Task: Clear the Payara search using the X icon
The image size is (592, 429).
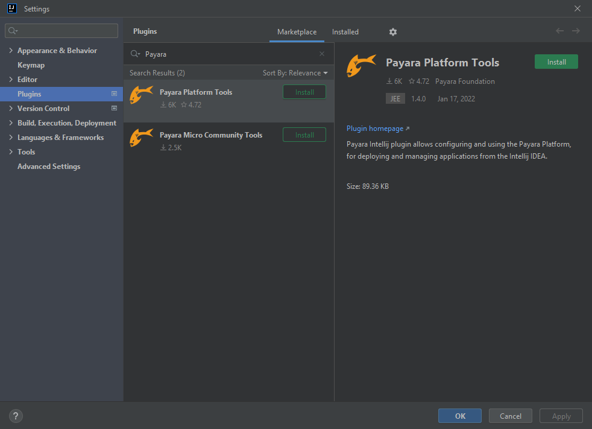Action: (321, 54)
